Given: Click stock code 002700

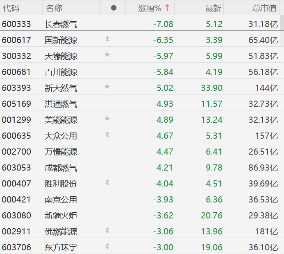Looking at the screenshot, I should (x=16, y=152).
